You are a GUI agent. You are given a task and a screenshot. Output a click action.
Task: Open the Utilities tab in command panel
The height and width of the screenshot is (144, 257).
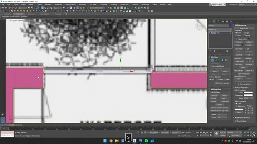[x=231, y=22]
